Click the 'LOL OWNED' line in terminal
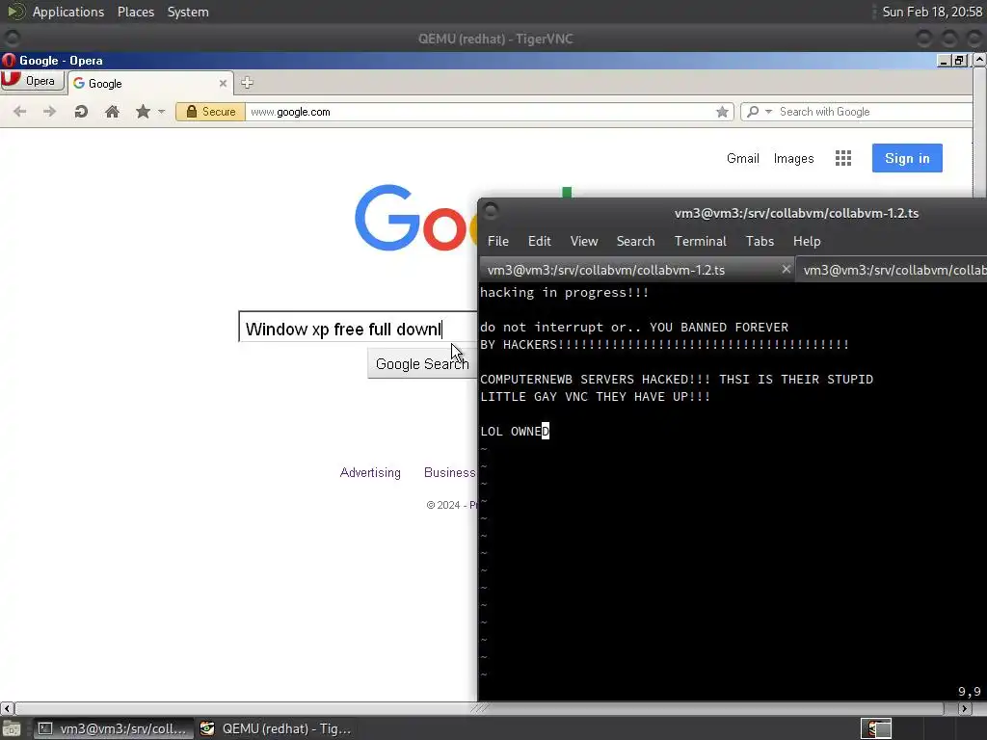Viewport: 987px width, 740px height. pos(515,431)
